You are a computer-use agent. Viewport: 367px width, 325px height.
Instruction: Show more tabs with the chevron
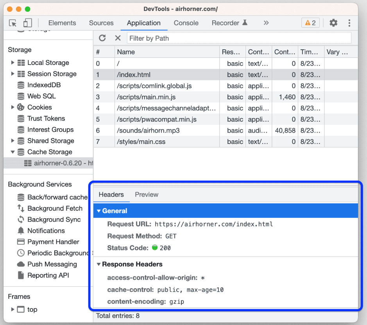click(266, 23)
